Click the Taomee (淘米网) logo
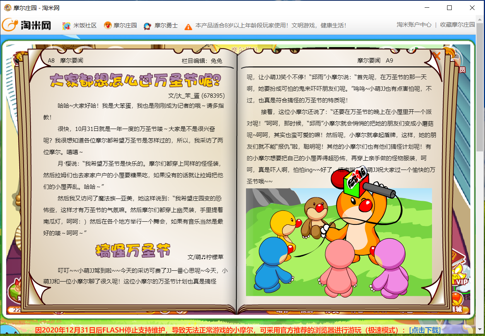 26,25
